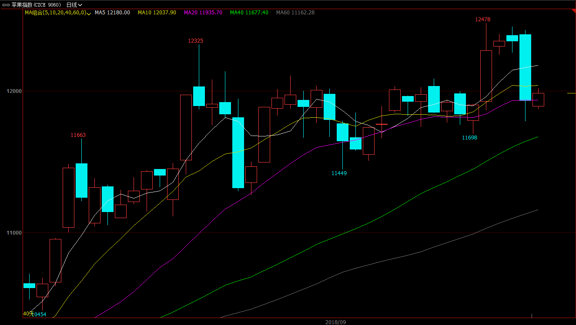576x325 pixels.
Task: Click the 2018/09 date axis label
Action: coord(335,322)
